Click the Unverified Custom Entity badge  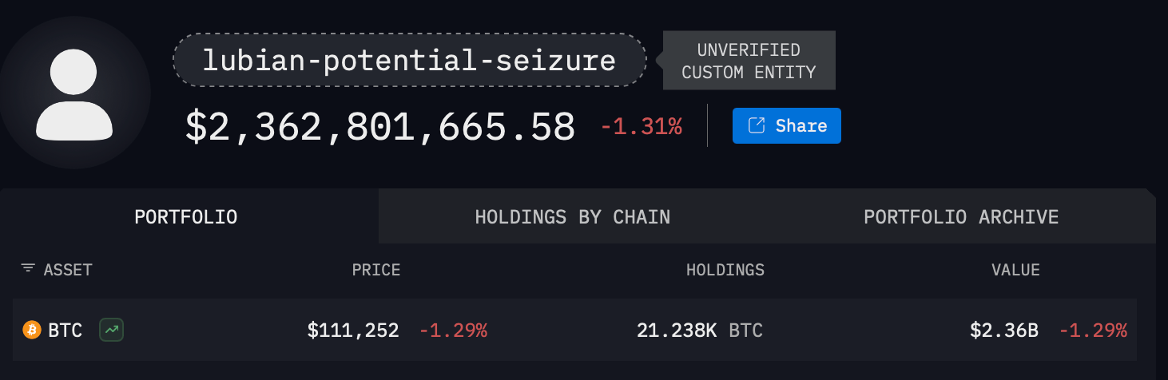coord(749,61)
